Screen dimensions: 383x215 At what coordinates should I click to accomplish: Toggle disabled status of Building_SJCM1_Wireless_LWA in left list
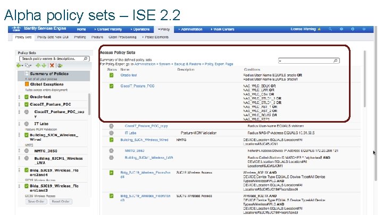click(x=27, y=158)
